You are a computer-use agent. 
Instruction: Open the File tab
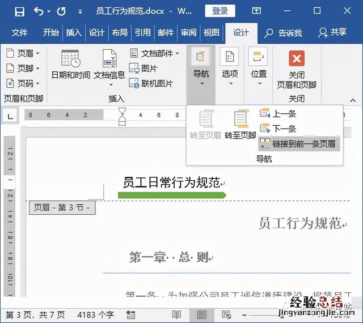click(x=19, y=32)
